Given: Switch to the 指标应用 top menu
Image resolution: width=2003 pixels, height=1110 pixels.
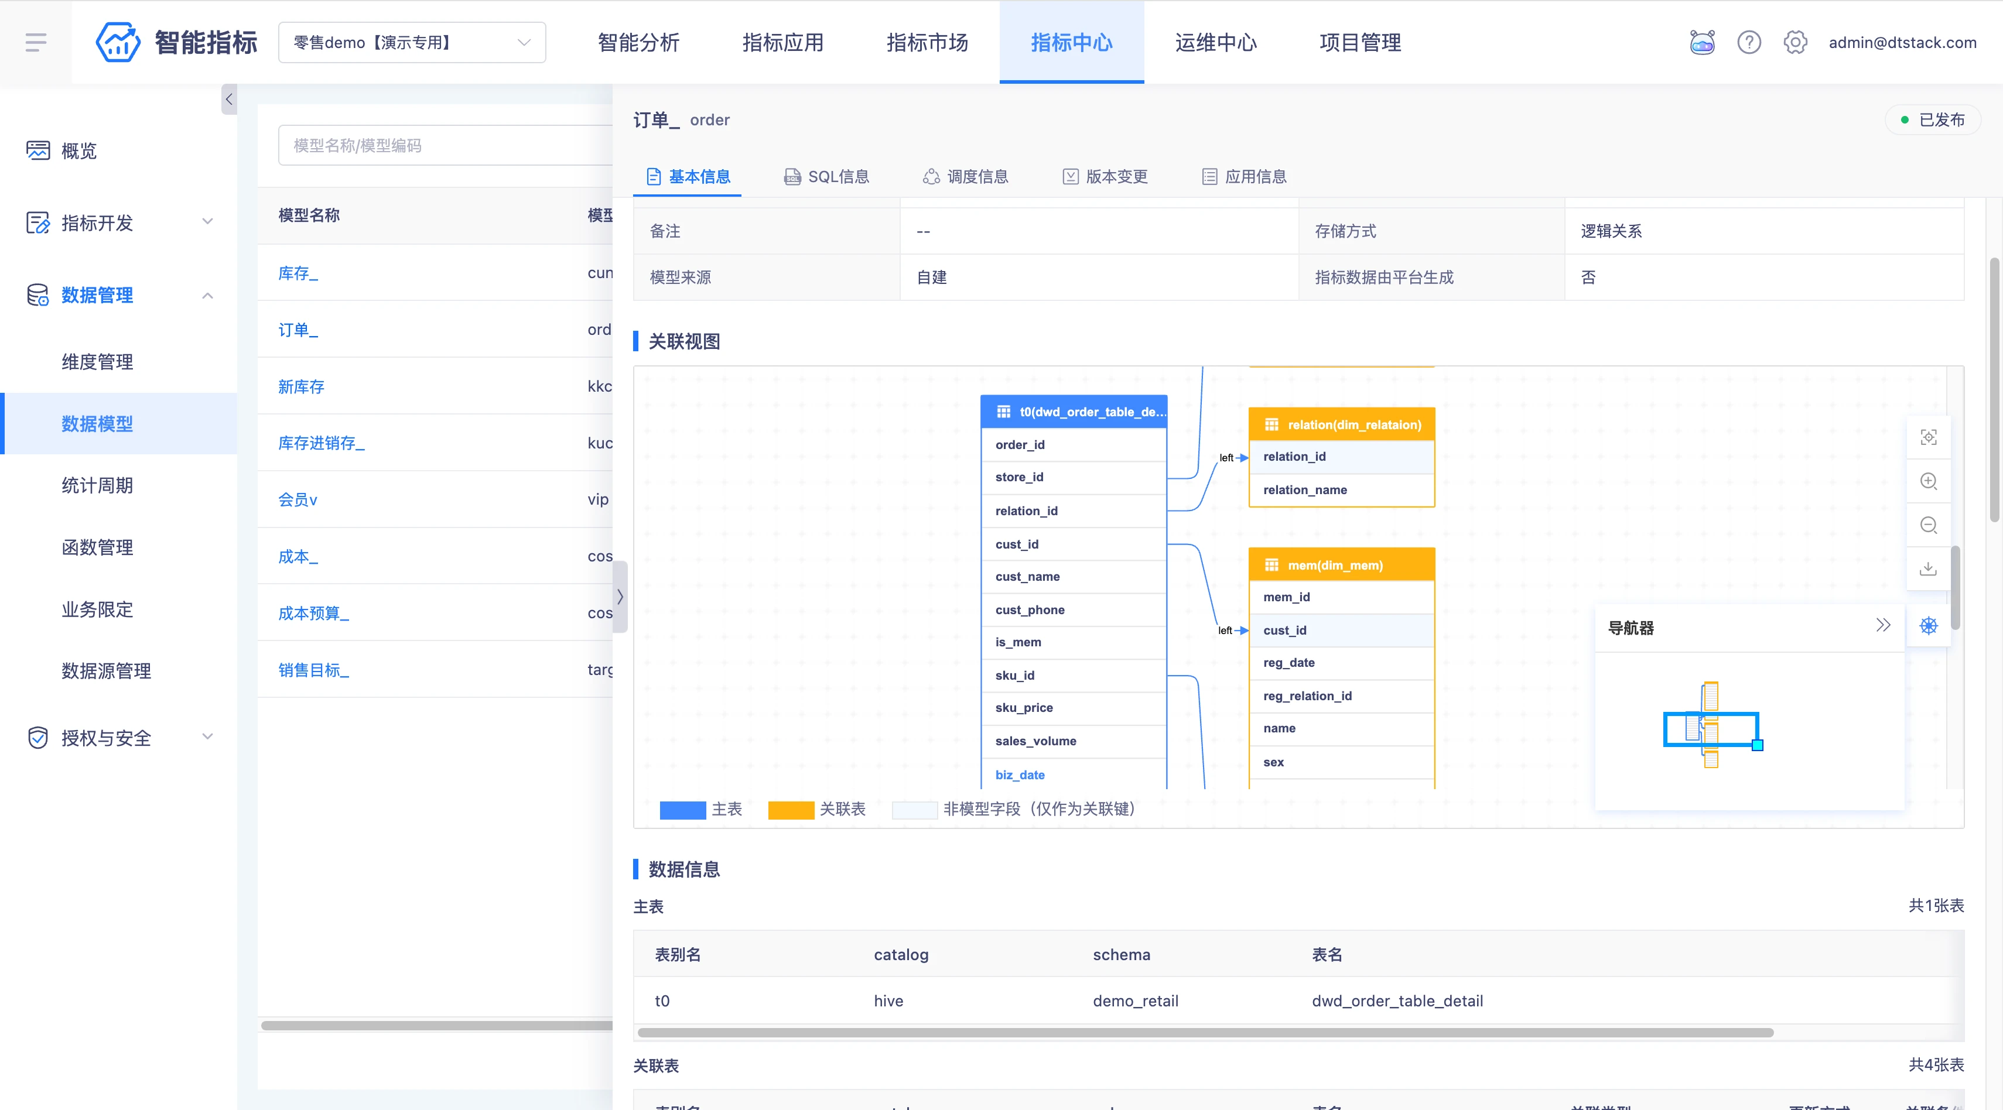Looking at the screenshot, I should pyautogui.click(x=783, y=42).
